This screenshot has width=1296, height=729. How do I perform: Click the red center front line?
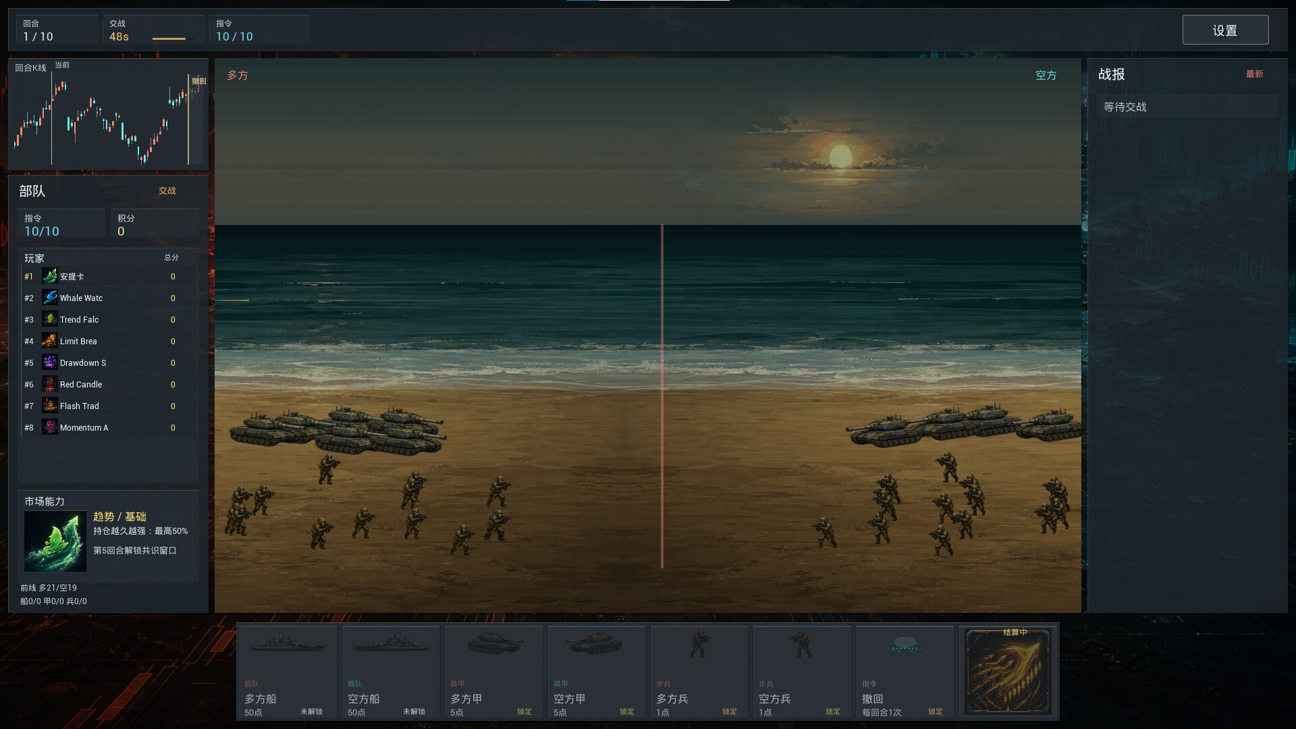(x=662, y=396)
